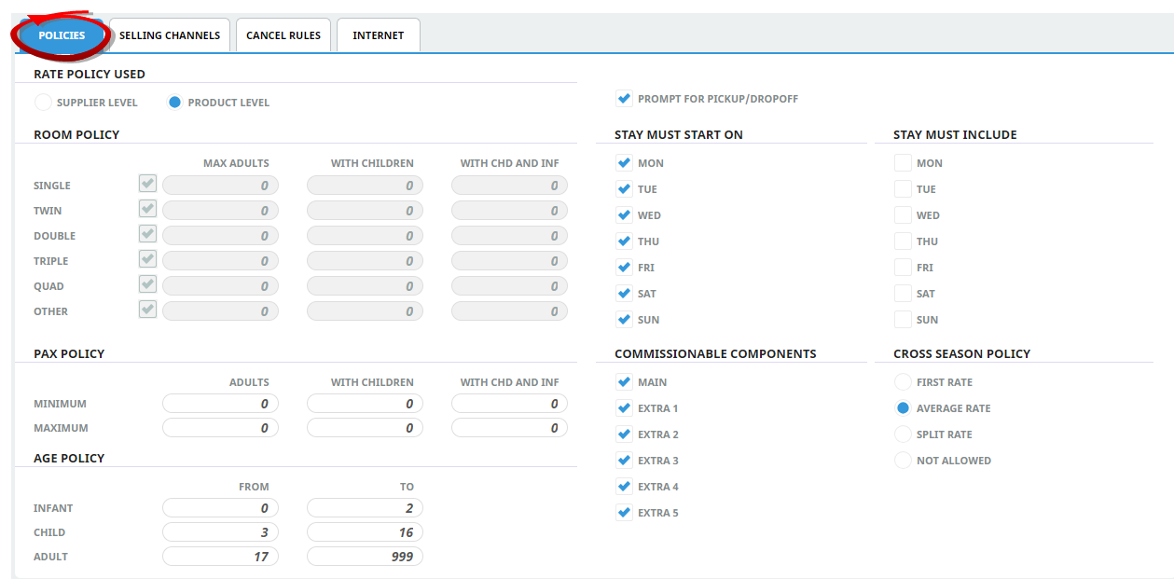Select Not Allowed cross season policy
This screenshot has height=579, width=1174.
(903, 460)
